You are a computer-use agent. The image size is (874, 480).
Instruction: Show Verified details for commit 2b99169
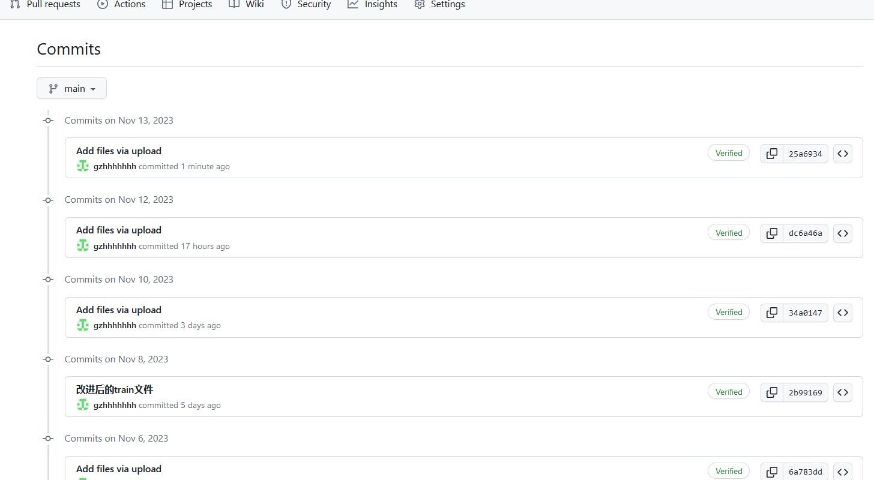[729, 392]
